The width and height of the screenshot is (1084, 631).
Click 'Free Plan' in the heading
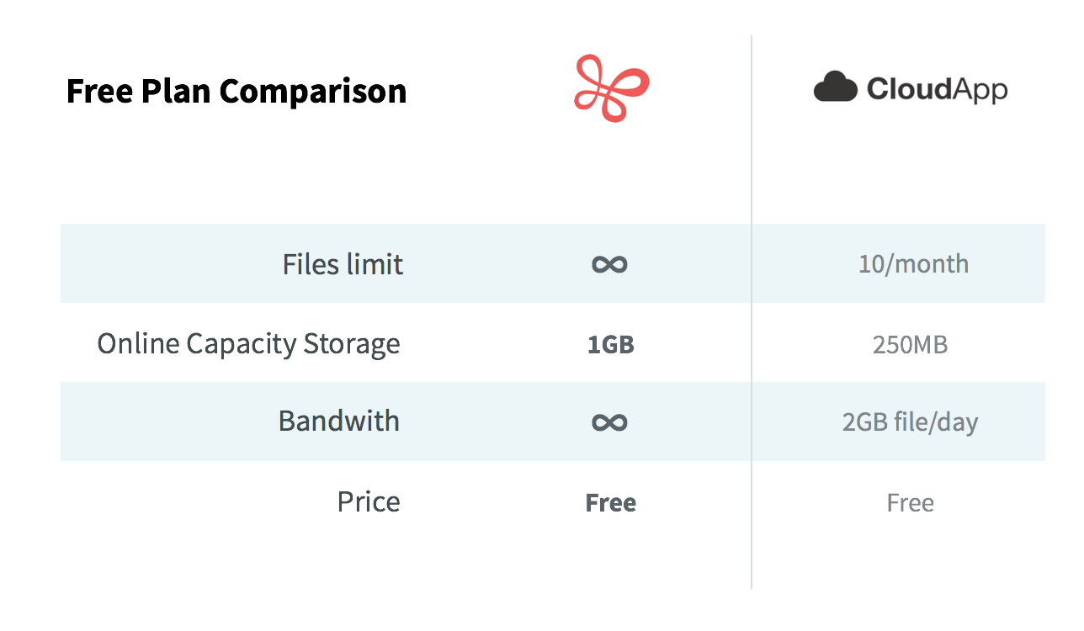[140, 90]
